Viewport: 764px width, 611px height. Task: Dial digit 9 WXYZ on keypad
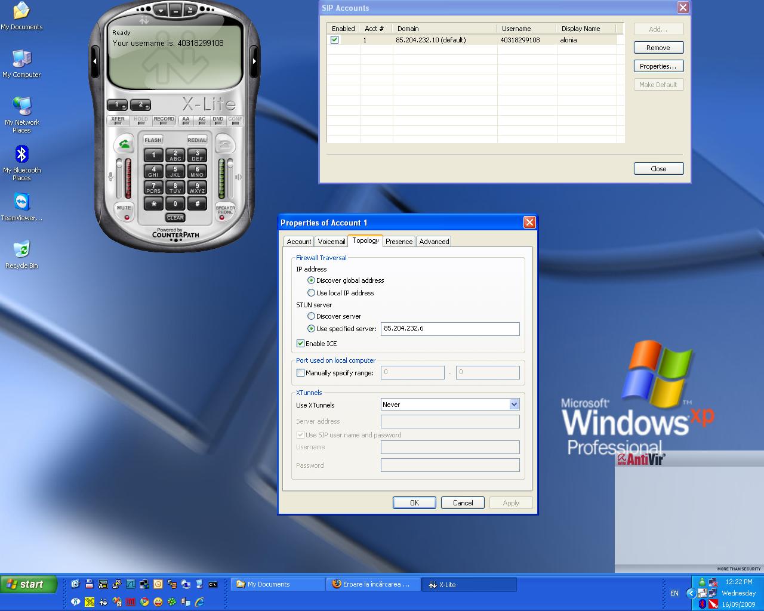click(197, 188)
